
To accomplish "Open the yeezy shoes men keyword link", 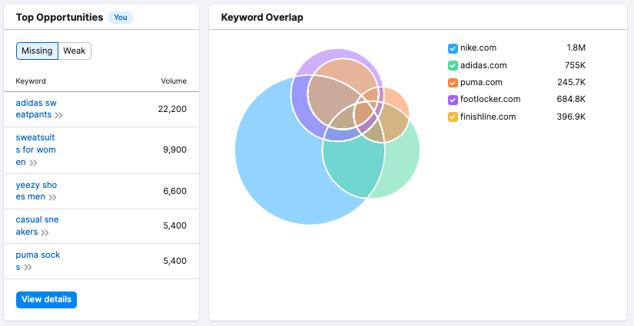I will pyautogui.click(x=36, y=191).
